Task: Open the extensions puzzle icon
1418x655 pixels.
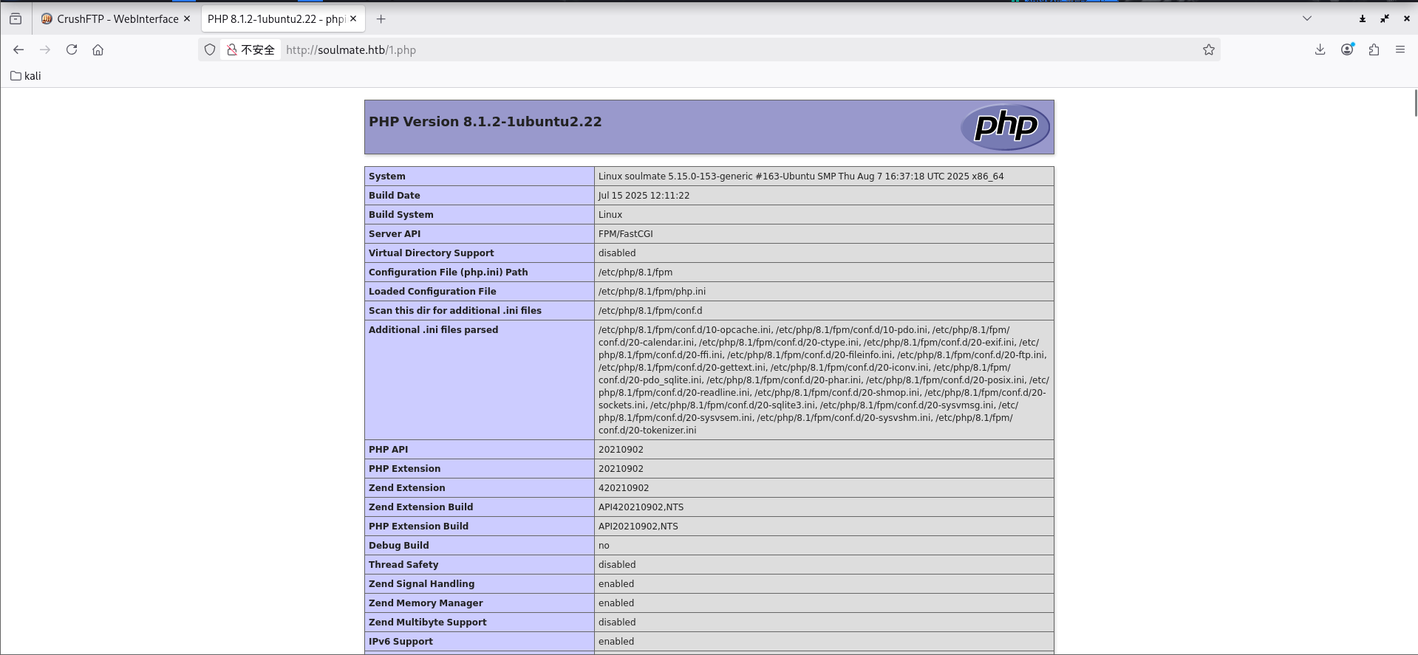Action: coord(1374,49)
